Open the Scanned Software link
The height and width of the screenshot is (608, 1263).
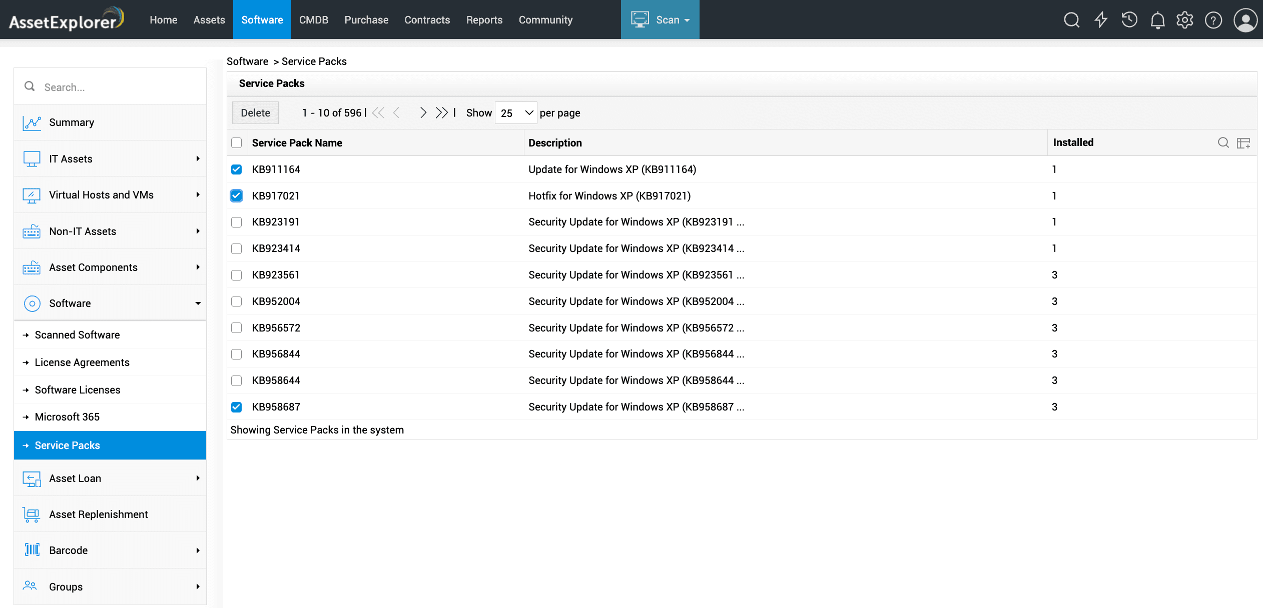click(77, 335)
